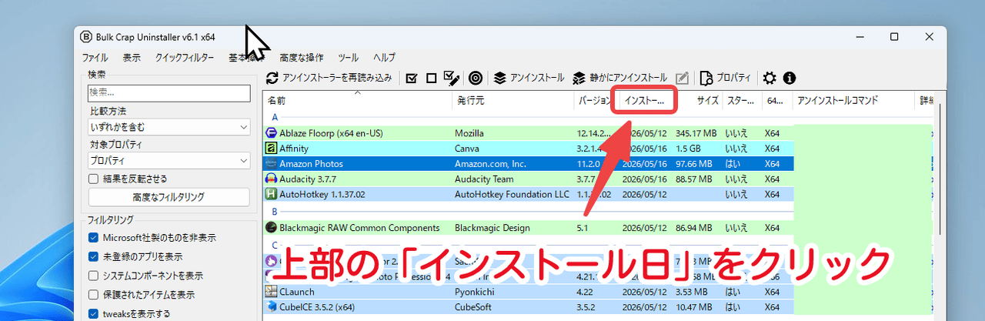Screen dimensions: 985x321
Task: Click the CLaunch app icon
Action: pyautogui.click(x=271, y=292)
